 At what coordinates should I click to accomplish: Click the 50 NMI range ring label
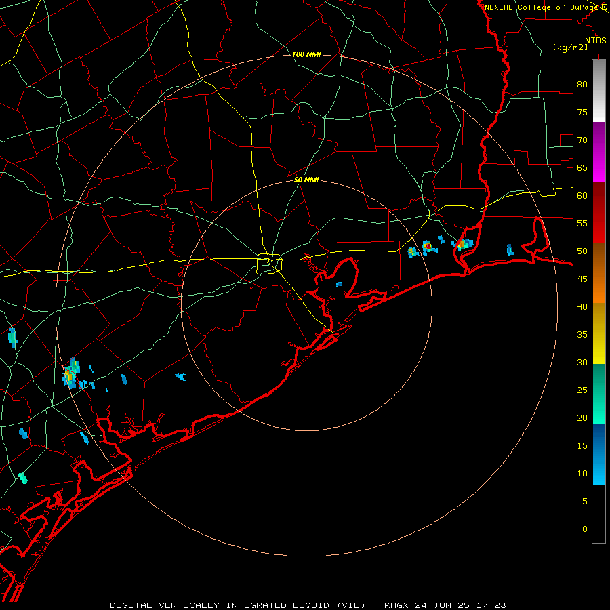click(306, 180)
